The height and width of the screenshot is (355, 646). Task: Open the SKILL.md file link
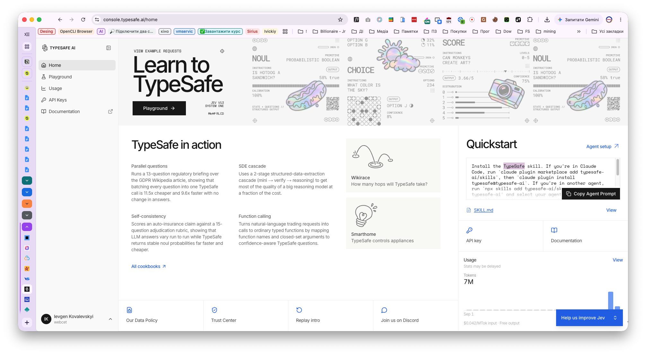point(483,210)
